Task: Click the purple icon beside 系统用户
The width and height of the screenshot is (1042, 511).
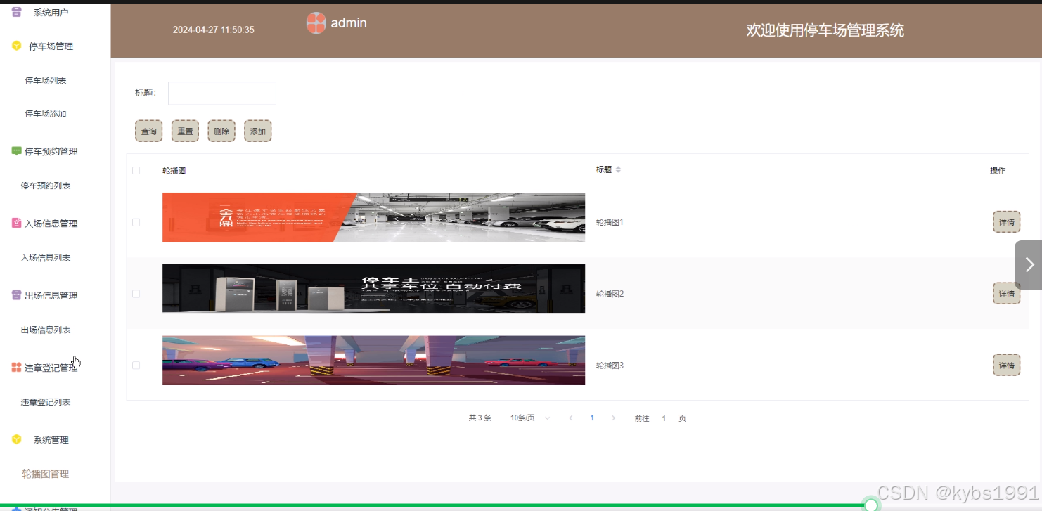Action: tap(17, 12)
